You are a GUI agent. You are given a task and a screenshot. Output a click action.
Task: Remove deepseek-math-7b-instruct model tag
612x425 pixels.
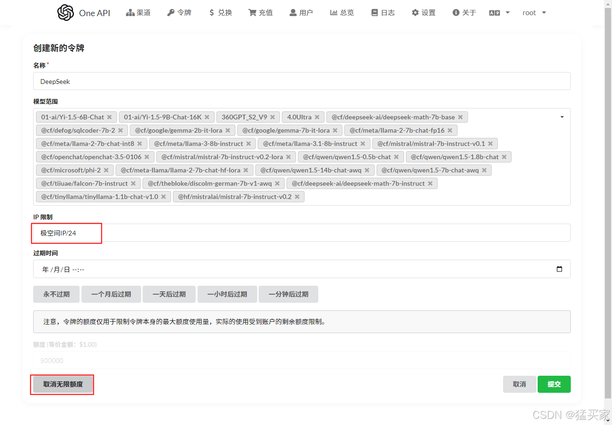430,183
